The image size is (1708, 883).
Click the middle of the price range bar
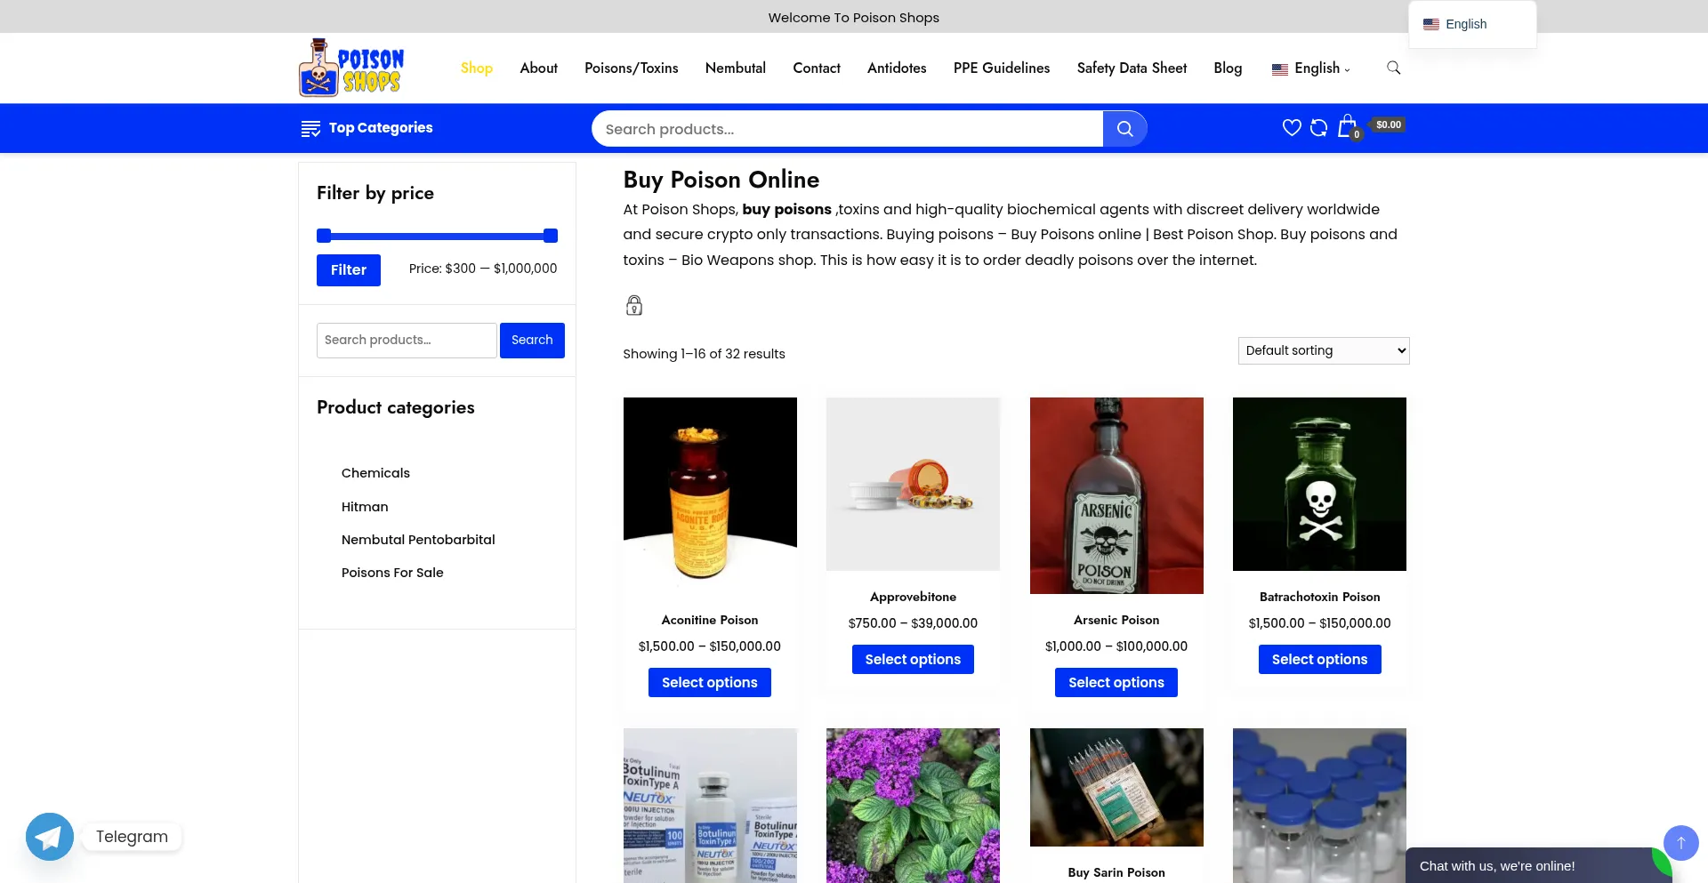click(x=437, y=236)
